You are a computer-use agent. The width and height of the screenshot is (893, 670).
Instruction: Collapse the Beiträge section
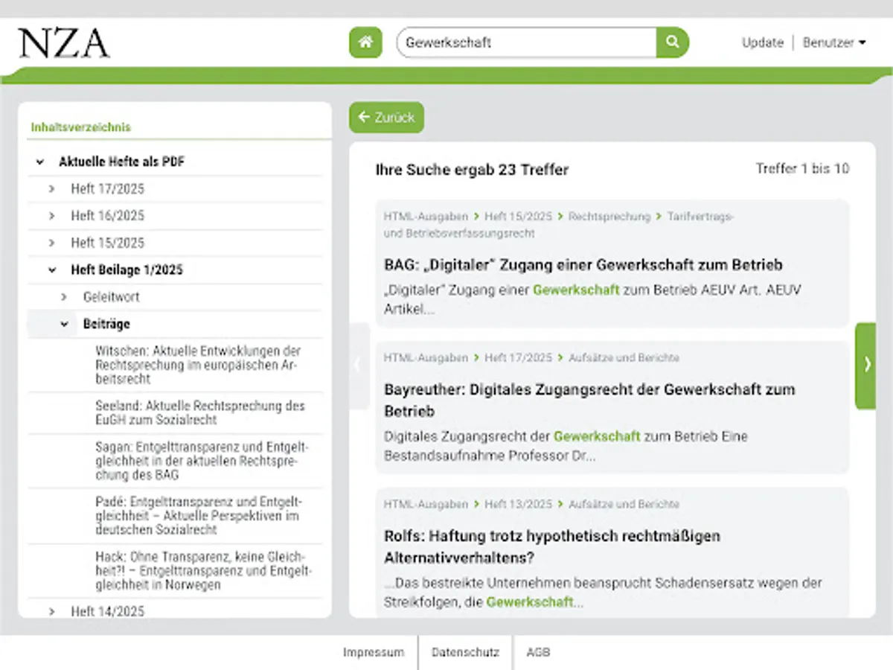tap(63, 323)
